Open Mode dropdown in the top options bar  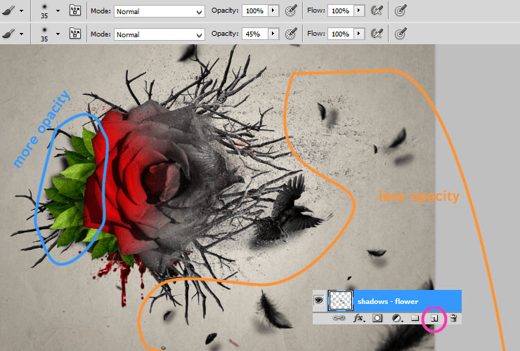160,11
